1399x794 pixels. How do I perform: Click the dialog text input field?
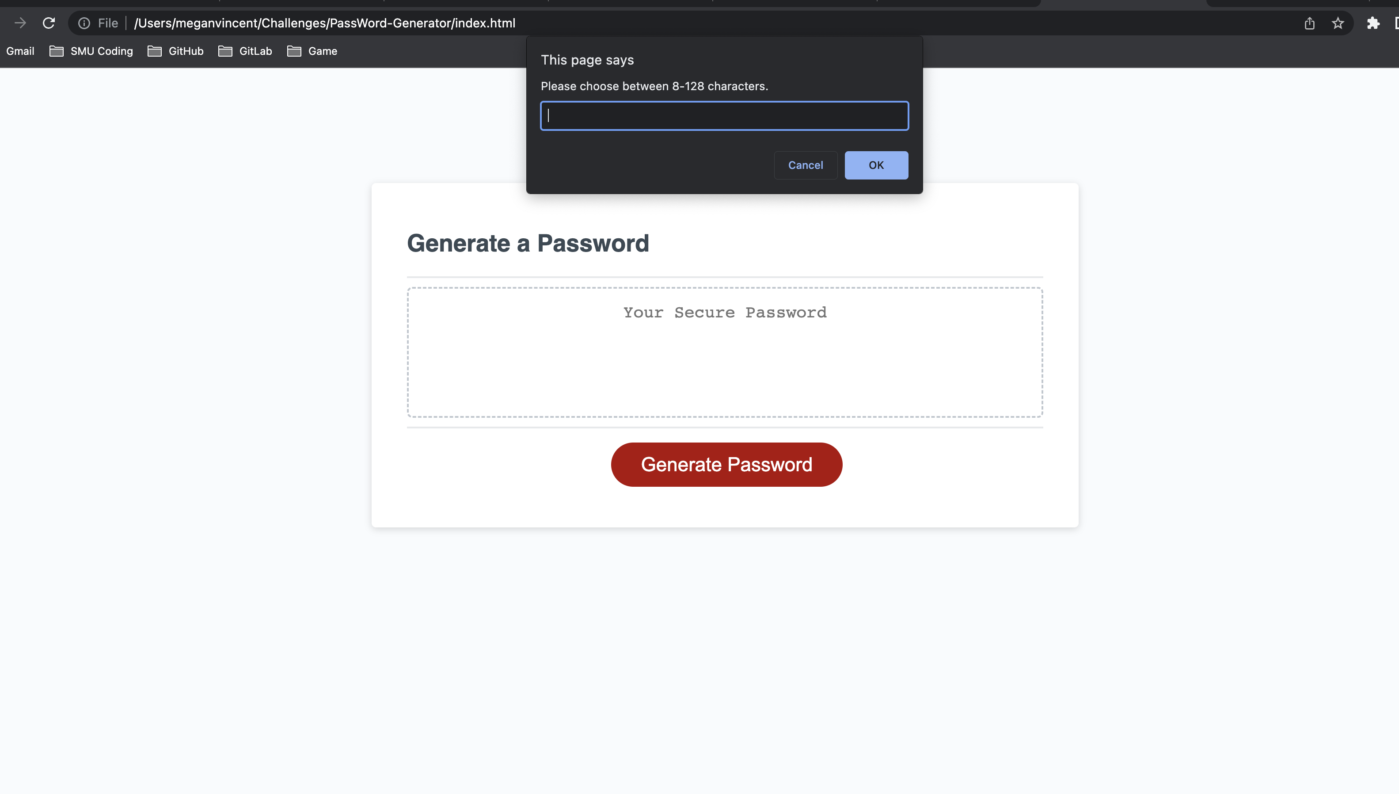[x=724, y=116]
